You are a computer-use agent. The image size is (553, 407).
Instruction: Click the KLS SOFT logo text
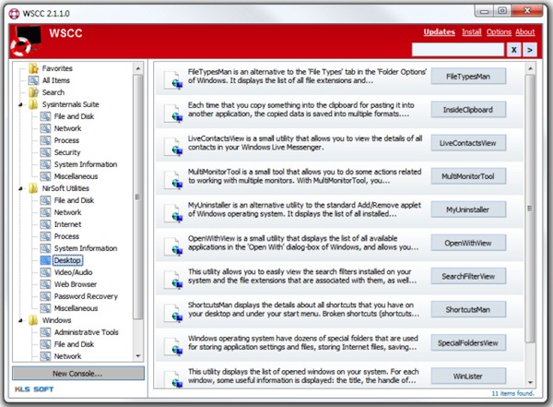tap(34, 389)
